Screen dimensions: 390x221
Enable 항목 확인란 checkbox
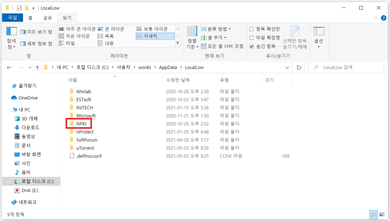[252, 29]
